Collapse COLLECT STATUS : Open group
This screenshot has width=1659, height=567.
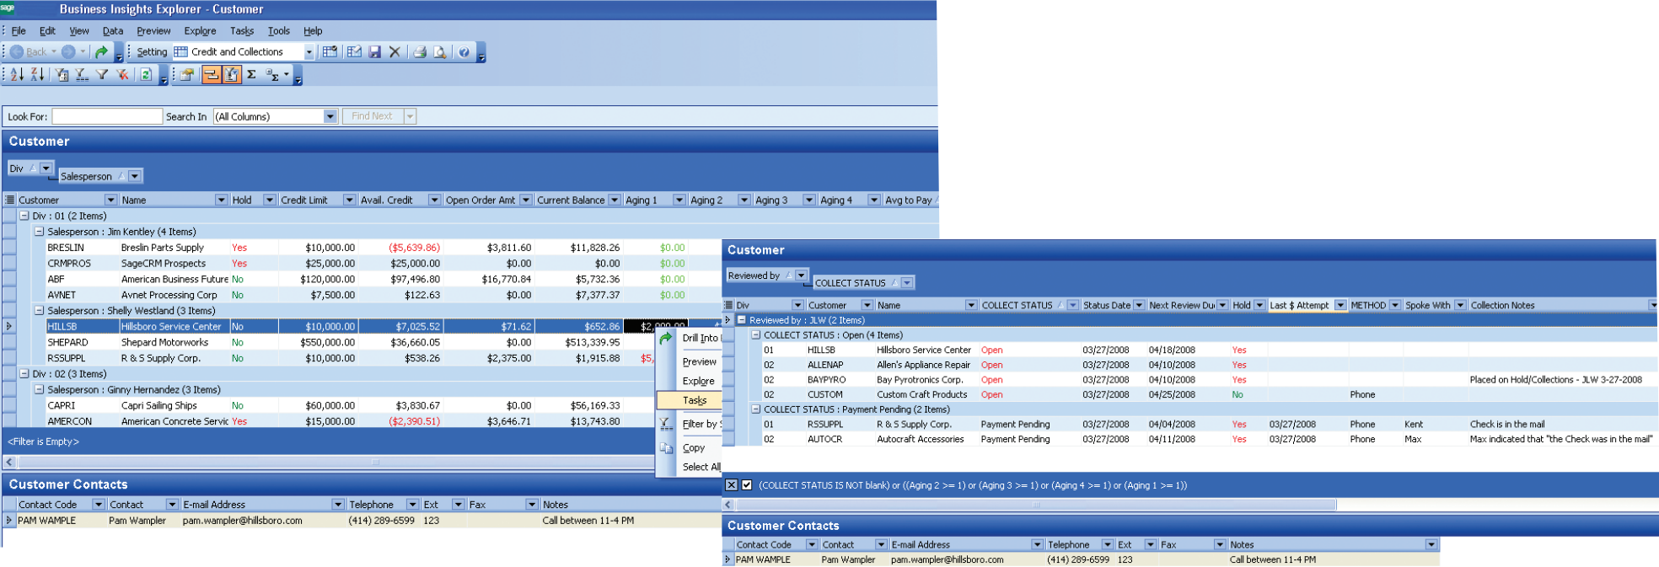(x=756, y=335)
